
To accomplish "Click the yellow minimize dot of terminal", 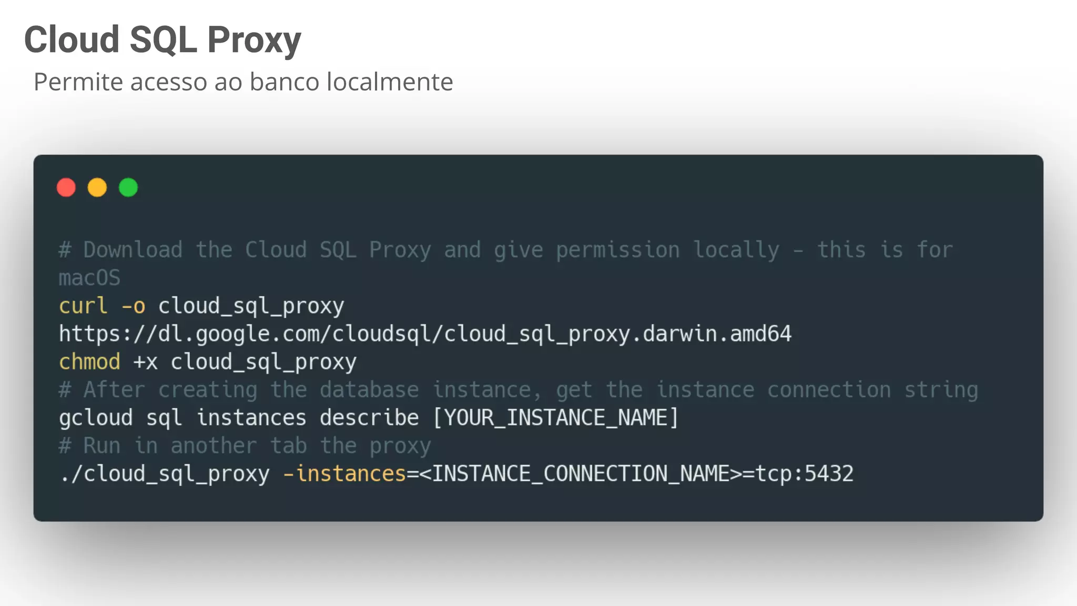I will click(97, 187).
